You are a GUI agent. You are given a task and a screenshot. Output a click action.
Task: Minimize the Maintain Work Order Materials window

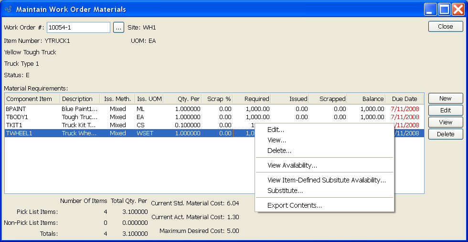coord(431,9)
